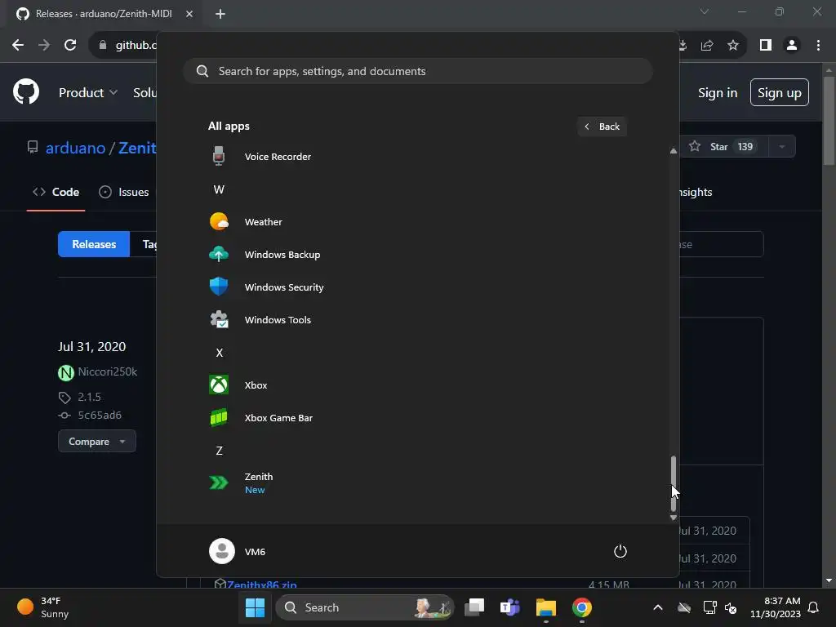Switch to the Issues tab on GitHub
Image resolution: width=836 pixels, height=627 pixels.
click(124, 192)
